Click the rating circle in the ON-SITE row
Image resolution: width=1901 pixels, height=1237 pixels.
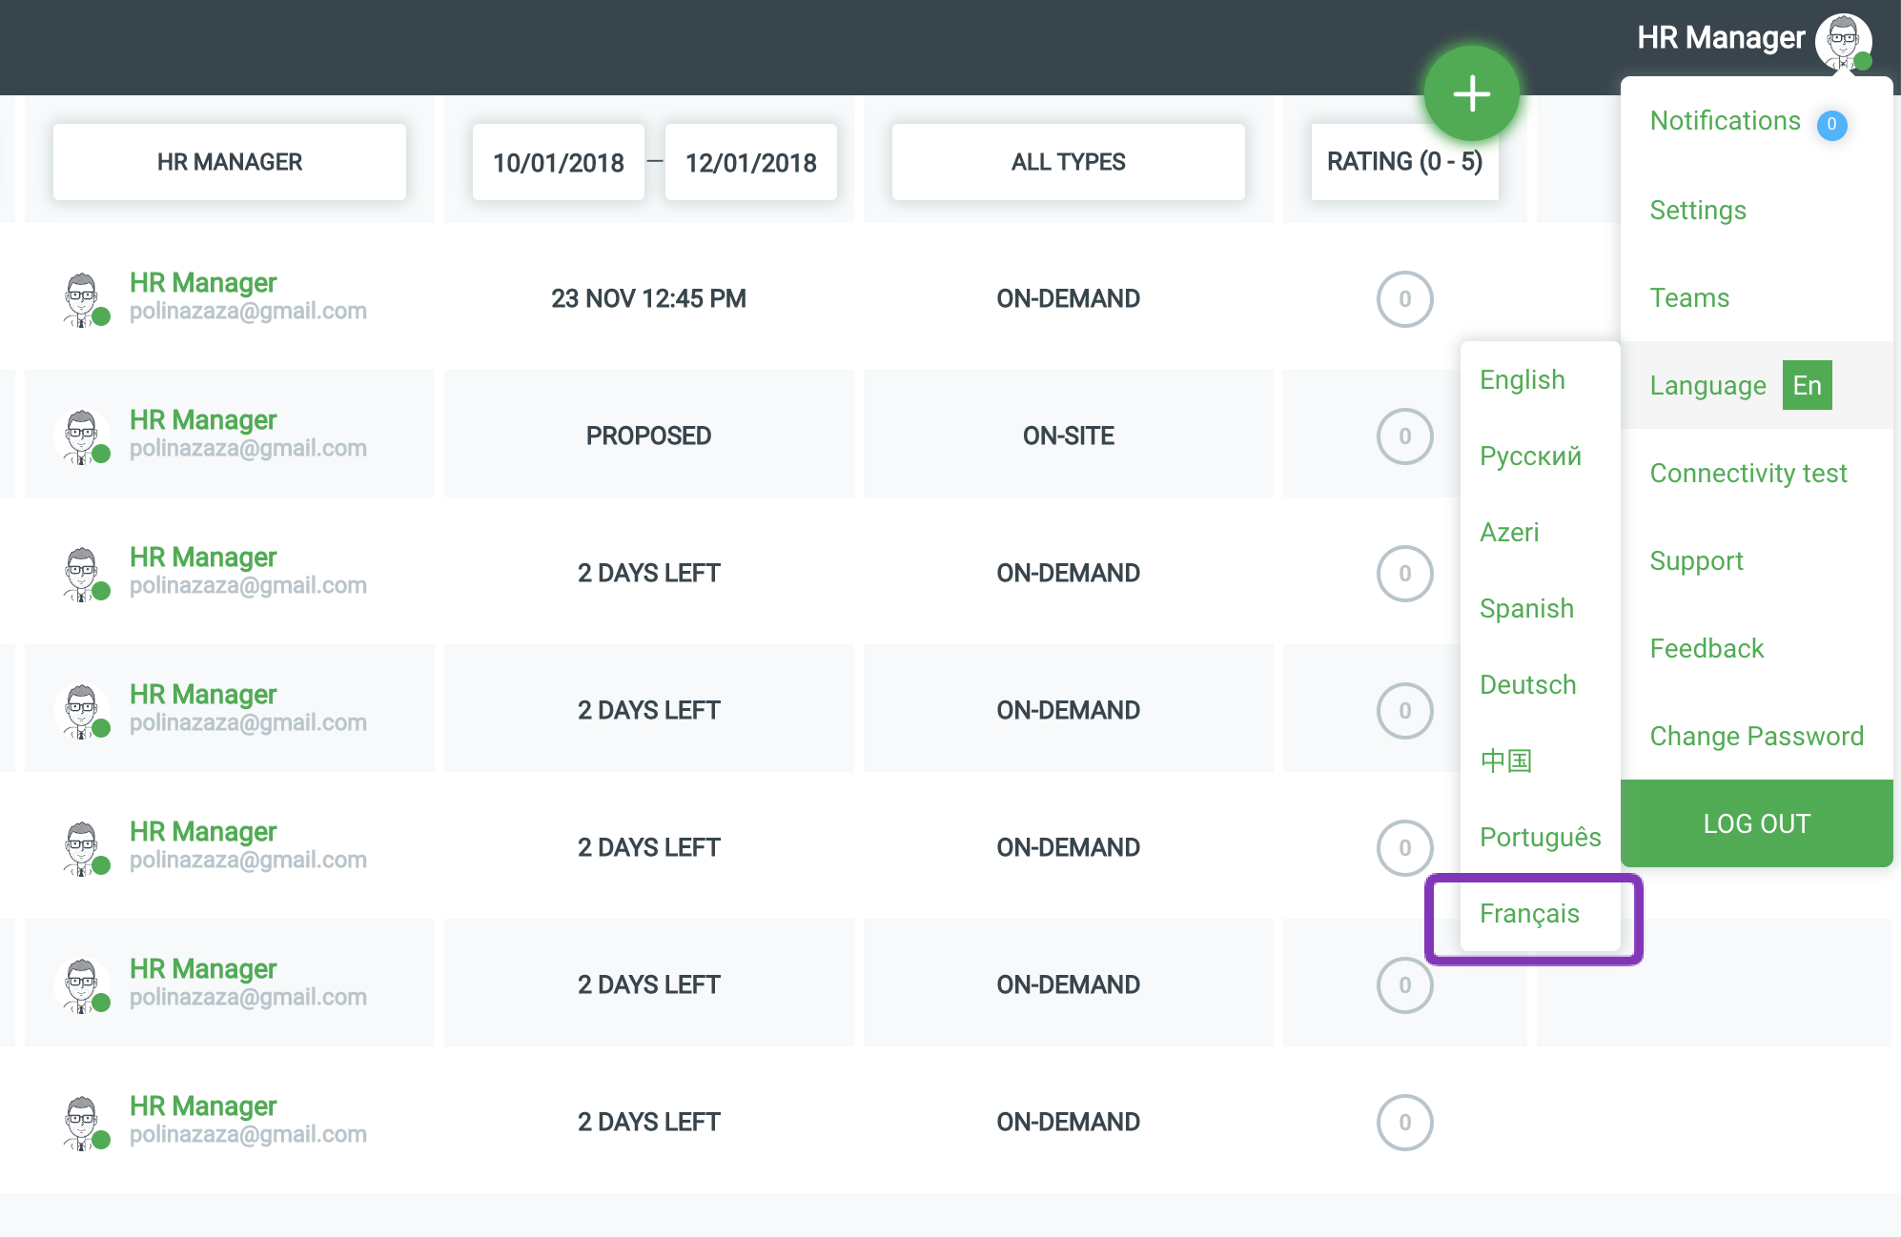pyautogui.click(x=1404, y=436)
